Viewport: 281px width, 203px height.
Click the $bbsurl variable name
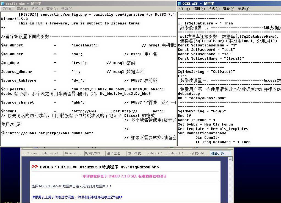[9, 111]
